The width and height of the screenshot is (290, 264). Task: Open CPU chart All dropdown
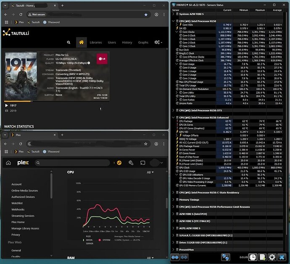tap(150, 173)
